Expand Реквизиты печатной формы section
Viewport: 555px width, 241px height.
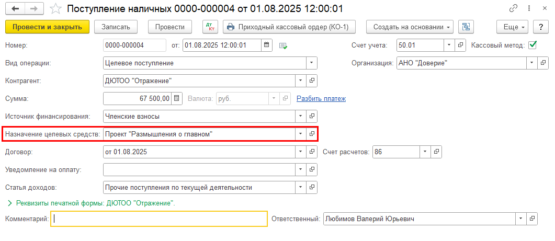(x=9, y=203)
